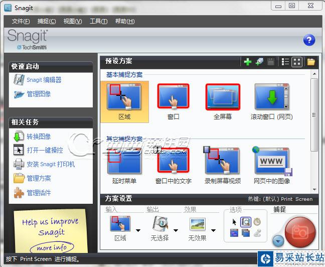The width and height of the screenshot is (325, 267).
Task: Click scrollbar down arrow in profiles list
Action: [314, 189]
